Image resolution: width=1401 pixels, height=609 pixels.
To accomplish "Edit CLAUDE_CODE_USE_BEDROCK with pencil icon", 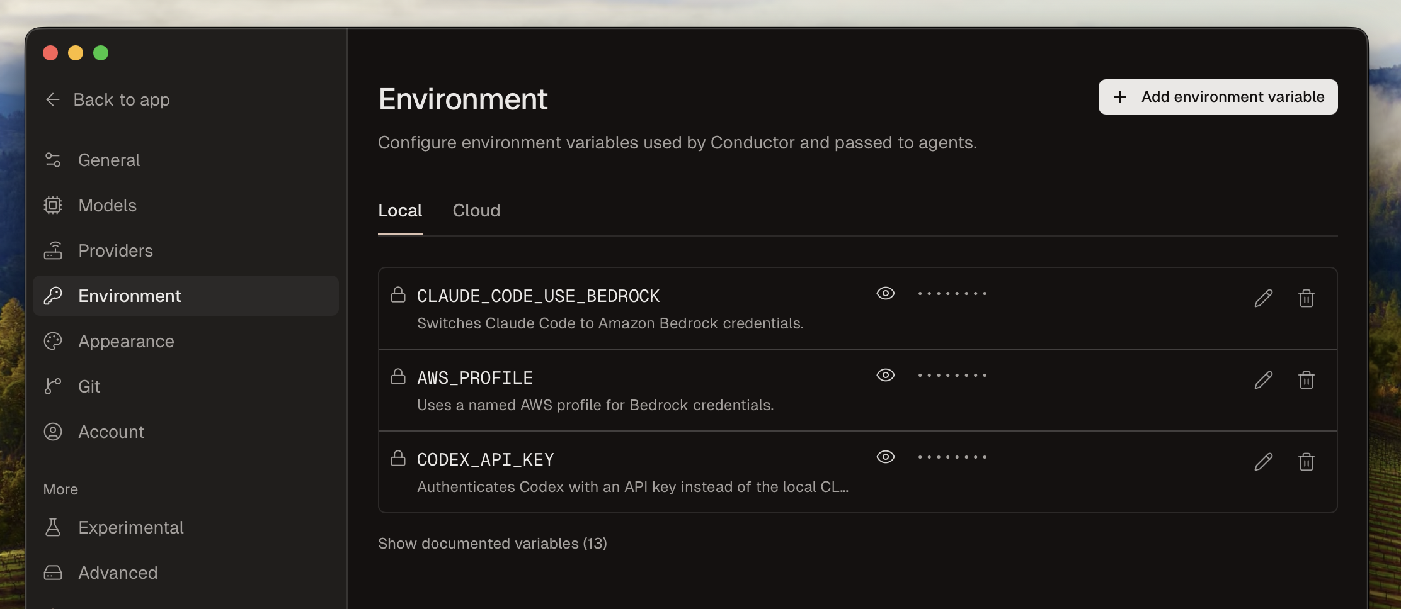I will click(x=1264, y=298).
